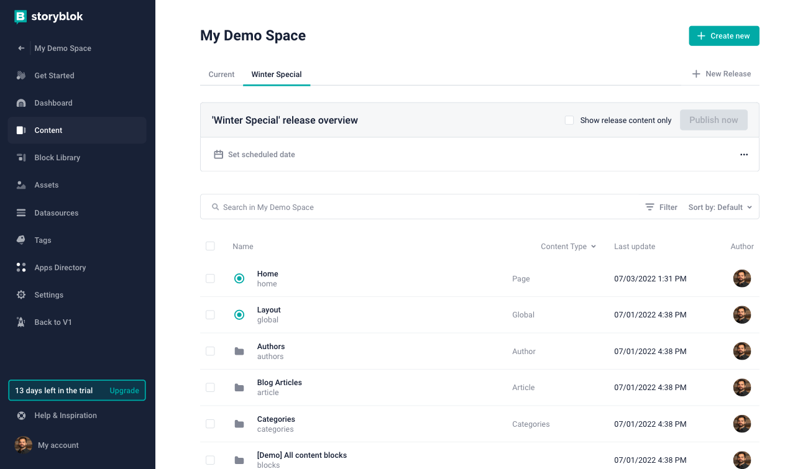Click the Filter lines icon
This screenshot has height=469, width=803.
[649, 207]
